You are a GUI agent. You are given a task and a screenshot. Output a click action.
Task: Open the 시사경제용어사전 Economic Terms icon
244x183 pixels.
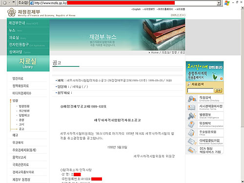click(x=191, y=107)
